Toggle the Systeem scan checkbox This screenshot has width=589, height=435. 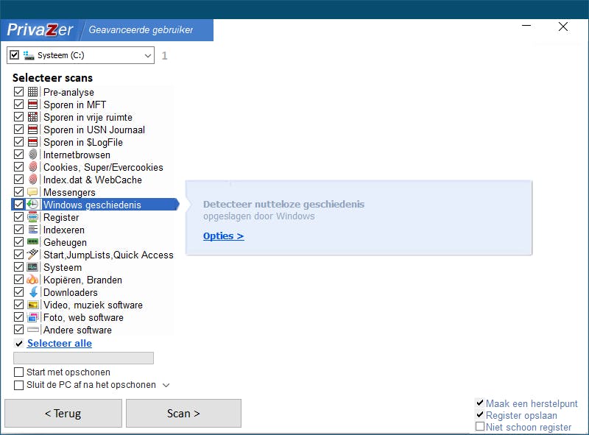click(18, 267)
